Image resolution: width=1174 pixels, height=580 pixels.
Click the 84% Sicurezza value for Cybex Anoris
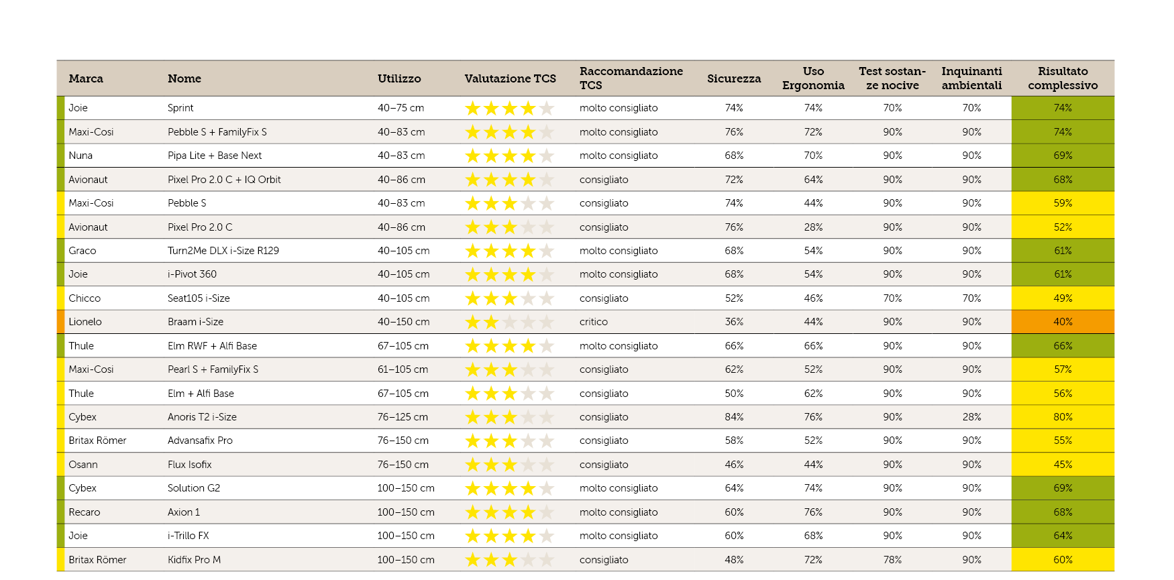click(x=734, y=417)
